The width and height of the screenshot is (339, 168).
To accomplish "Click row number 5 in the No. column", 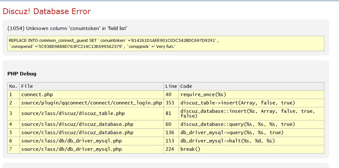I will (11, 133).
